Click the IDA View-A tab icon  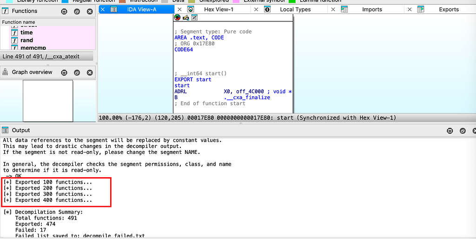pos(114,9)
